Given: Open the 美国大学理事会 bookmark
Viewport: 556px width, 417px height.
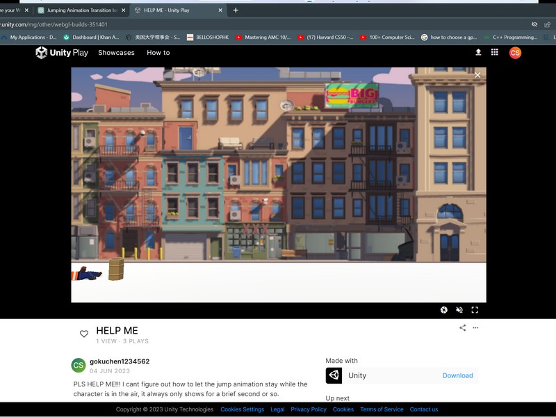Looking at the screenshot, I should pos(153,38).
